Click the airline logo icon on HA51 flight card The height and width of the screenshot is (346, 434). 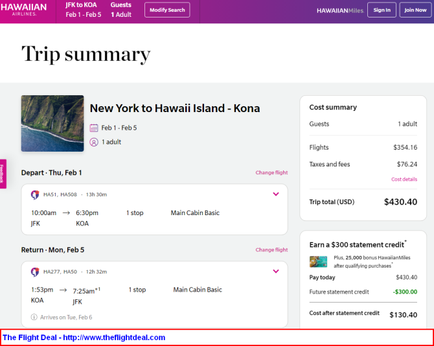coord(35,195)
